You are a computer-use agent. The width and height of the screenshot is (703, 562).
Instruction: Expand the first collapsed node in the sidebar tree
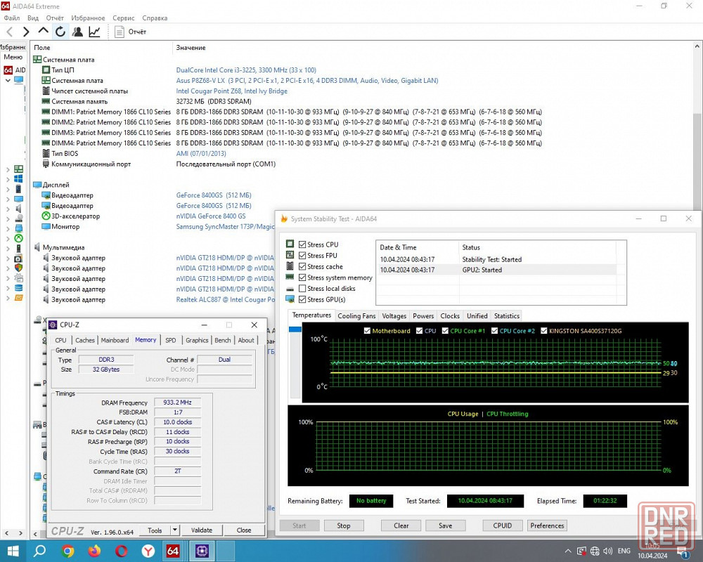pyautogui.click(x=8, y=169)
